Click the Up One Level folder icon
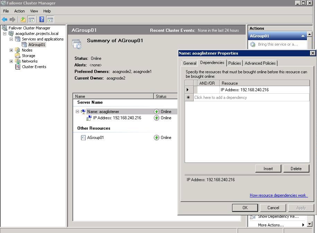317x233 pixels. coord(23,20)
